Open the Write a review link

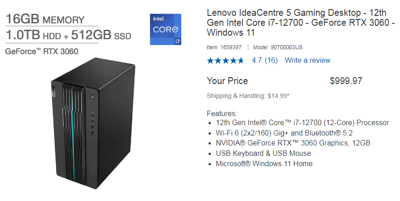tap(307, 61)
